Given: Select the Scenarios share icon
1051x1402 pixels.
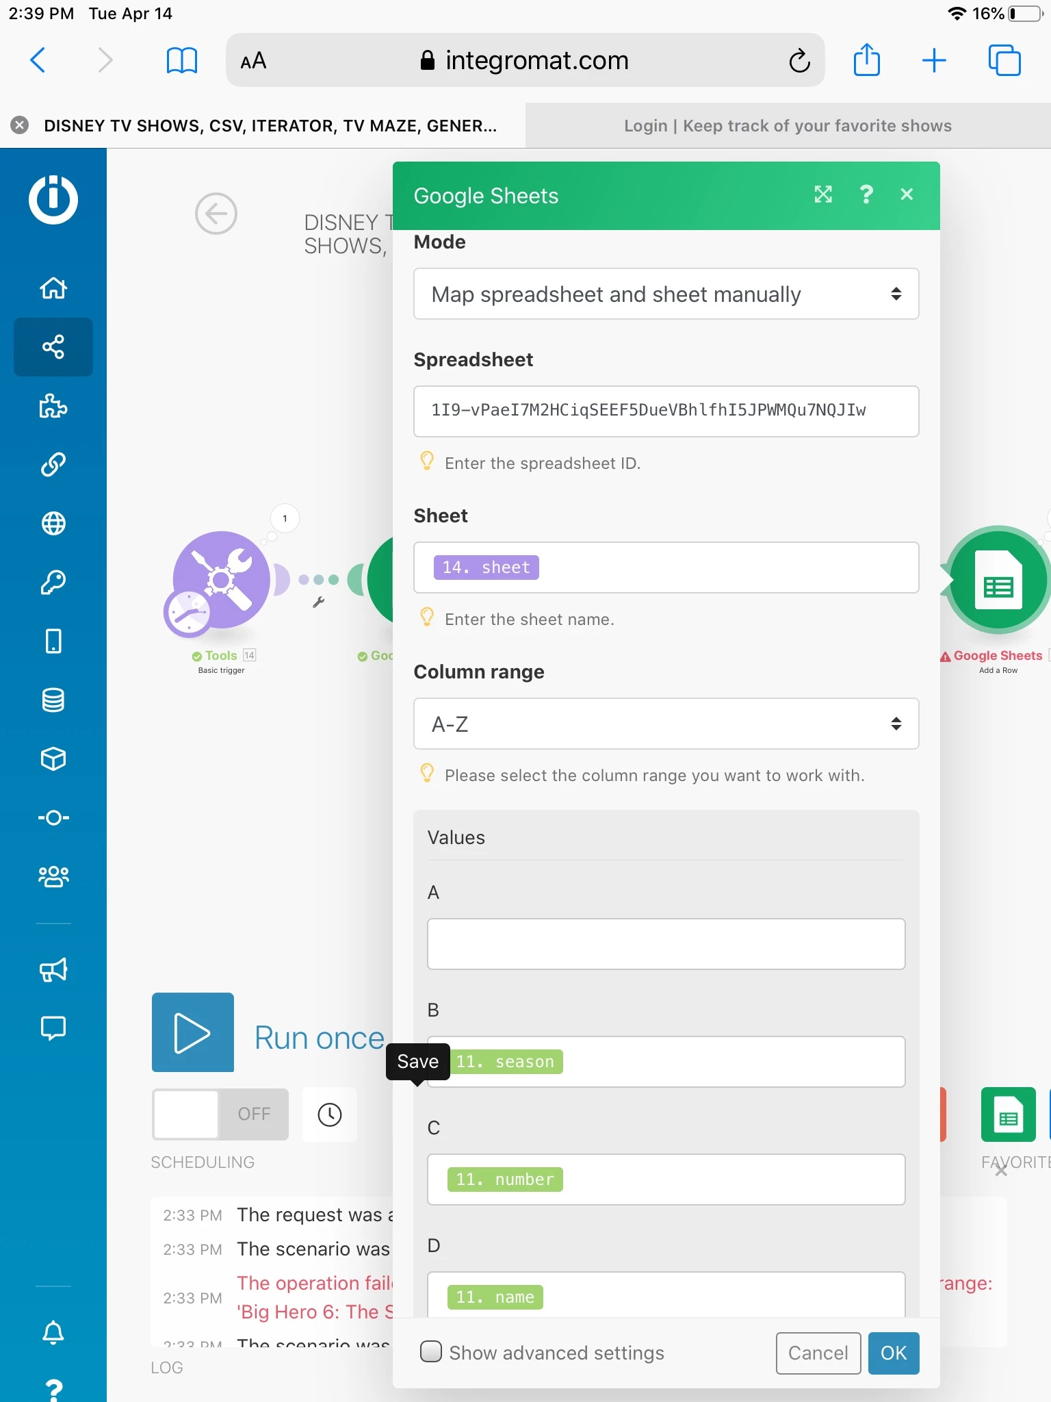Looking at the screenshot, I should coord(53,347).
